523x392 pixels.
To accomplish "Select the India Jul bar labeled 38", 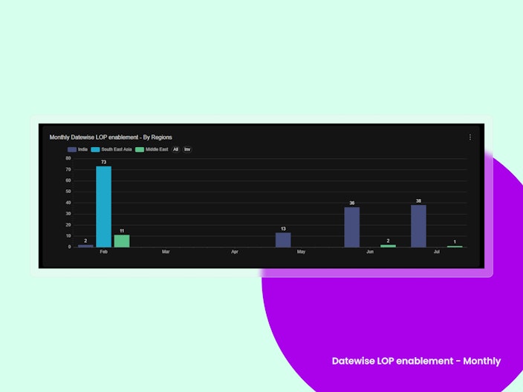I will [418, 226].
